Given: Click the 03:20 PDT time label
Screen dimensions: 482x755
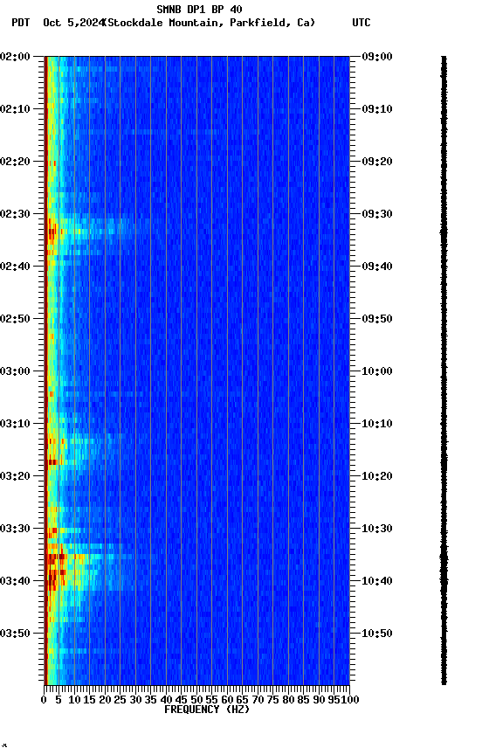Looking at the screenshot, I should (15, 476).
